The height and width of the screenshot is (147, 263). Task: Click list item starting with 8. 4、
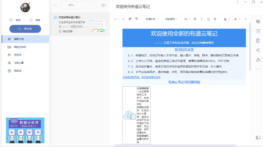click(178, 72)
